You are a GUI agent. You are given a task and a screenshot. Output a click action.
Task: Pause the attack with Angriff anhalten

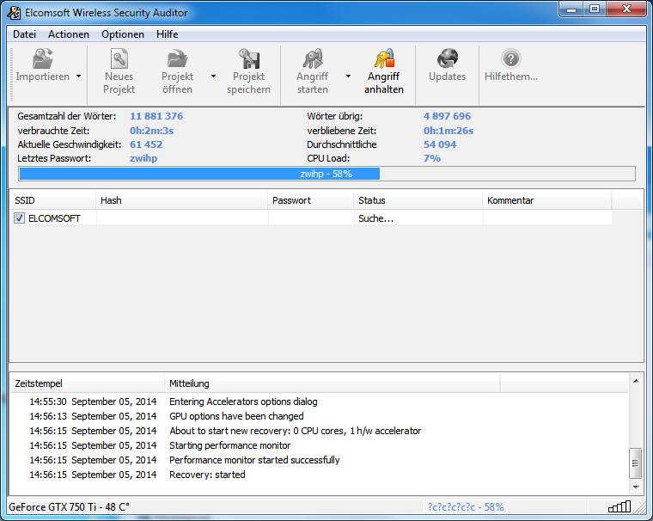(383, 60)
